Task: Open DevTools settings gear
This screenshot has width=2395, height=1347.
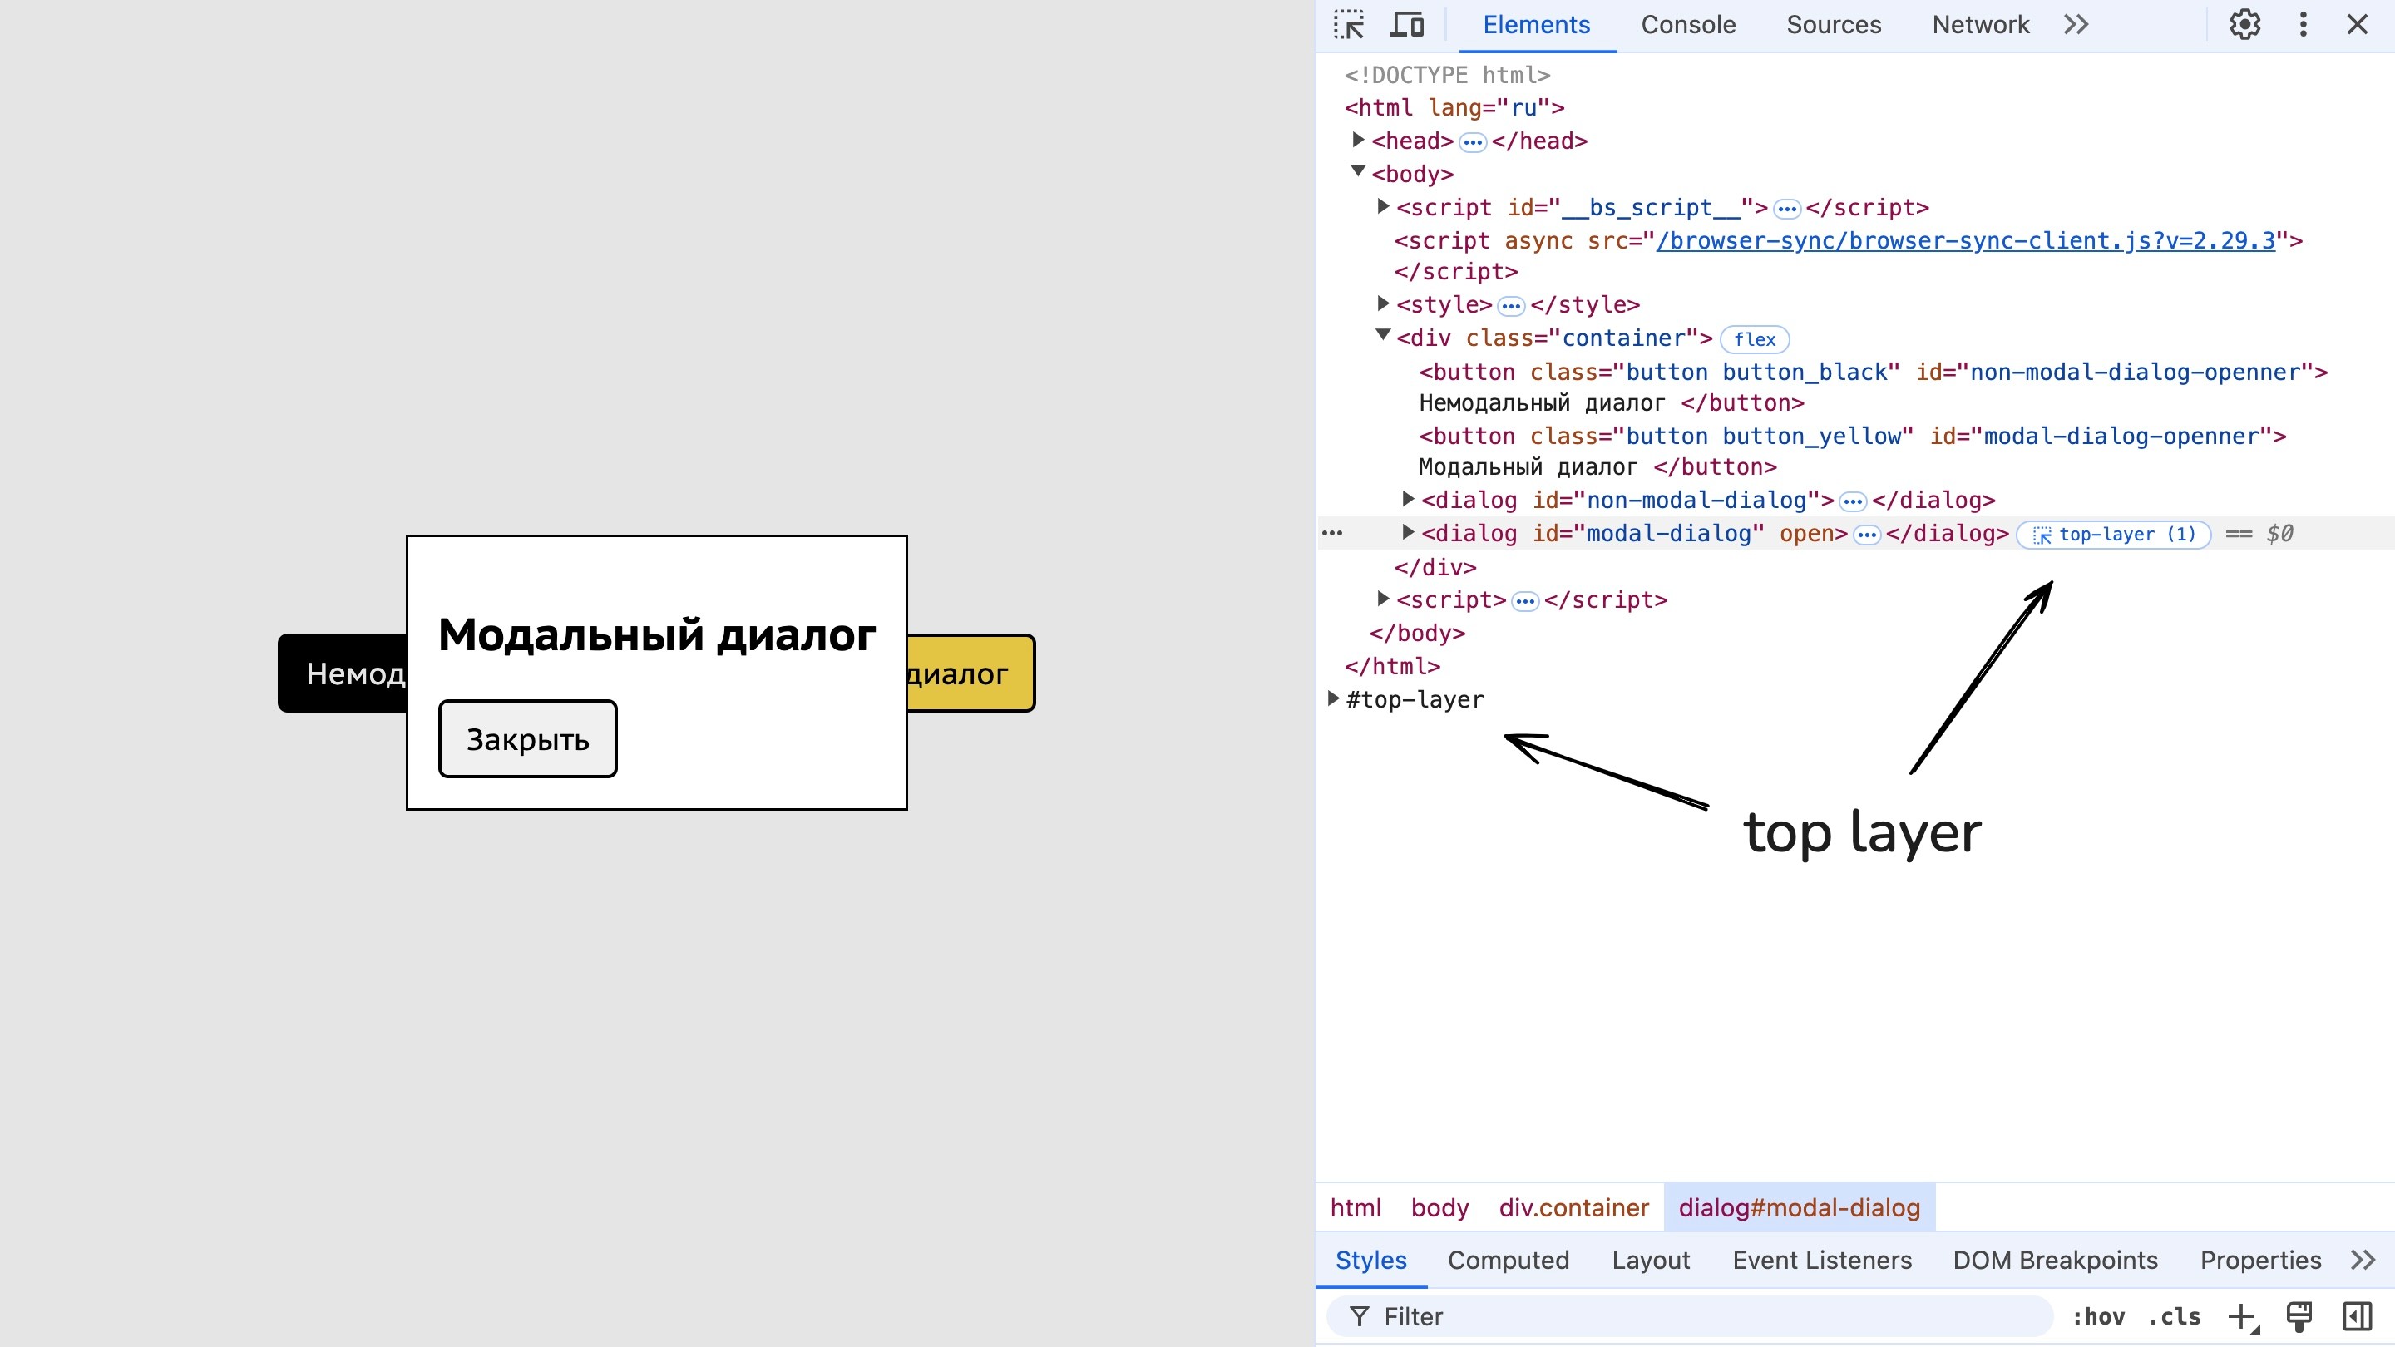Action: (x=2244, y=24)
